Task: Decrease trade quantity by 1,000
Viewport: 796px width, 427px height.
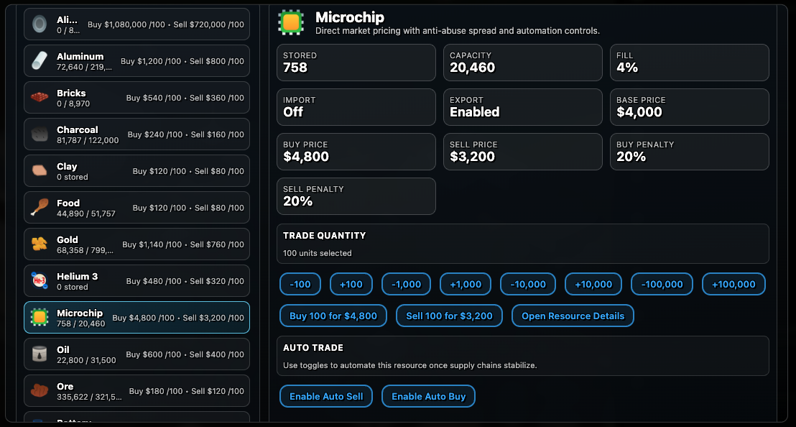Action: point(406,284)
